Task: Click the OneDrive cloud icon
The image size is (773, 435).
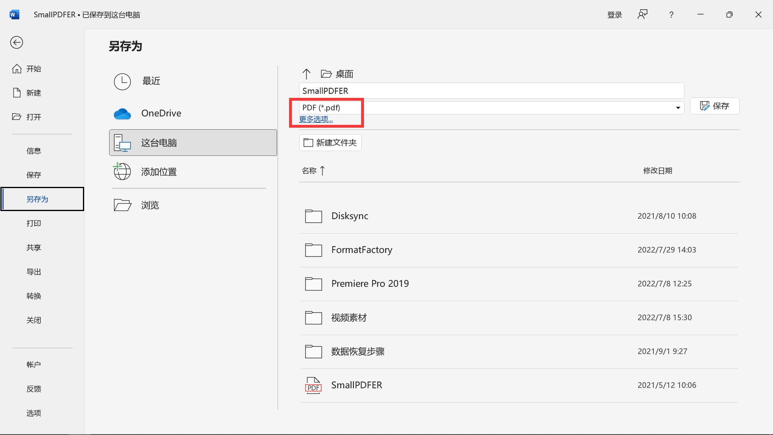Action: [x=122, y=114]
